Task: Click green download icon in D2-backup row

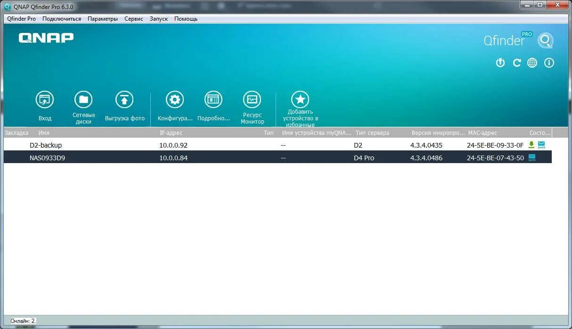Action: [531, 145]
